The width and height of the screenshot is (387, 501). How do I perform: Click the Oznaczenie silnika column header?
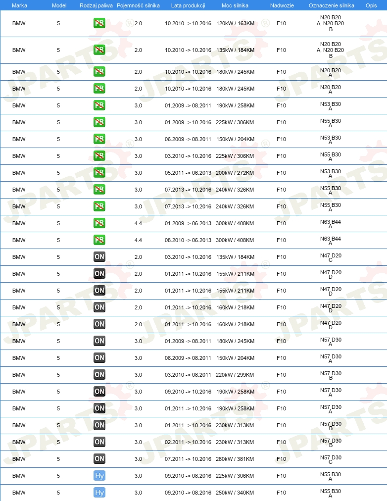[332, 5]
